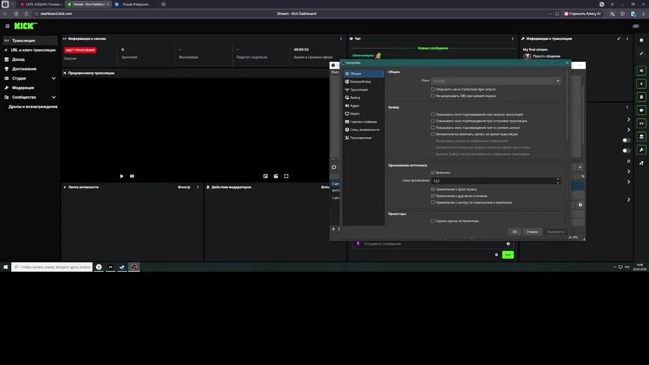
Task: Open 'Достижения' in Kick sidebar
Action: pyautogui.click(x=29, y=69)
